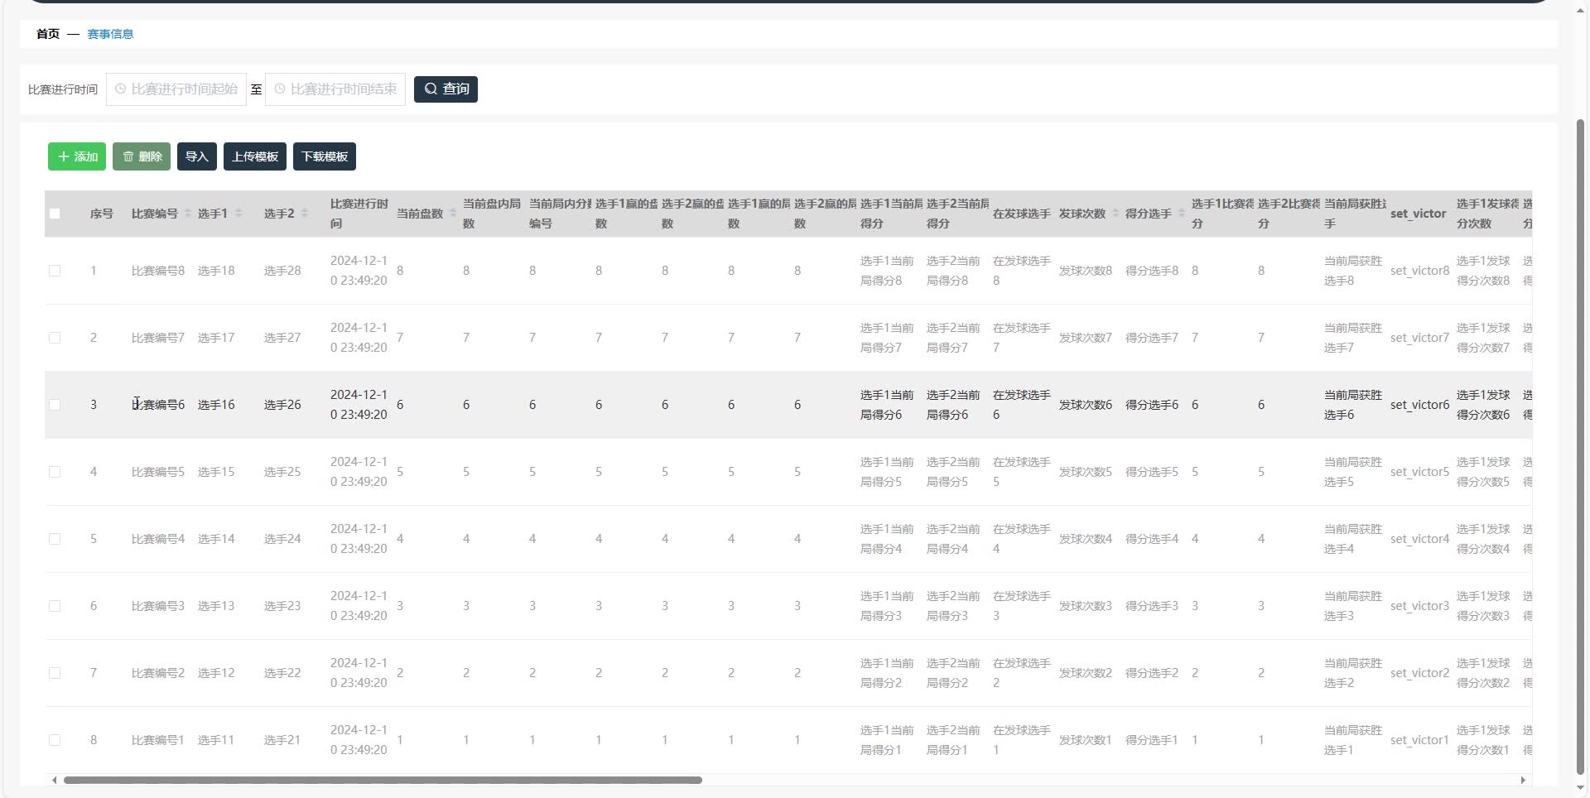Select cell set_victor3

(x=1420, y=606)
